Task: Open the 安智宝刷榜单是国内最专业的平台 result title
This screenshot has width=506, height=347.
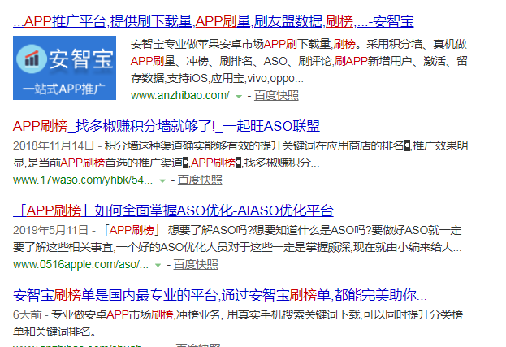Action: click(220, 295)
